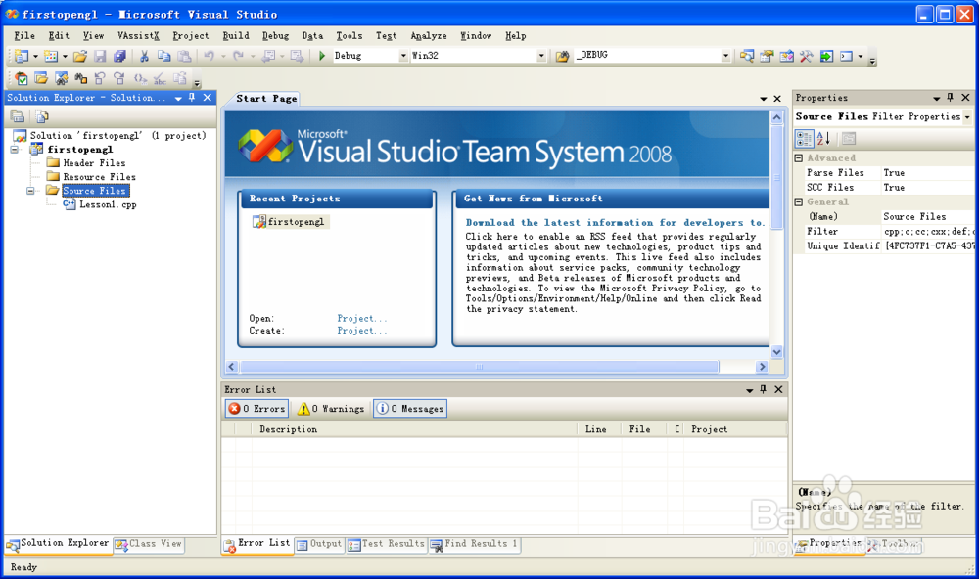Click the Cut scissors icon
Image resolution: width=979 pixels, height=579 pixels.
[144, 56]
